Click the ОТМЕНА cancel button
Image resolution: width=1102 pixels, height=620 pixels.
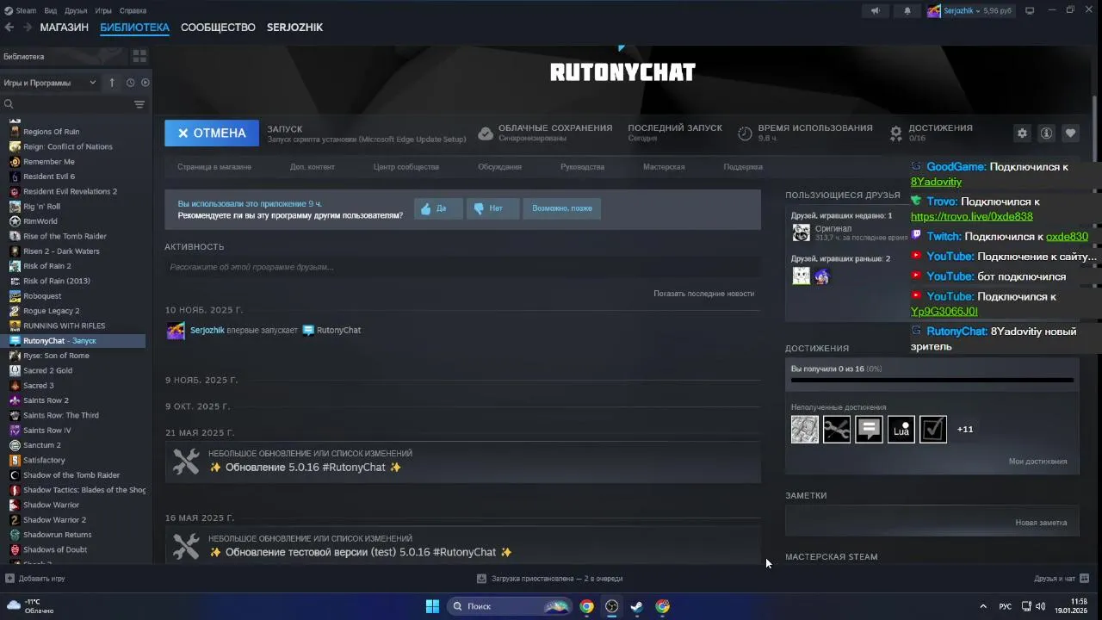pyautogui.click(x=212, y=133)
